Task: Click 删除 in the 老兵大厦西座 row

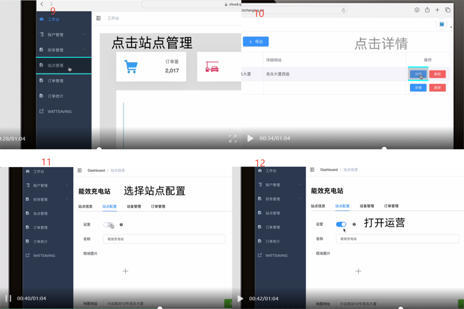Action: click(x=437, y=74)
